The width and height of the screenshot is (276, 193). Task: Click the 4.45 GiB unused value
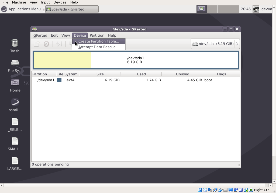[195, 80]
